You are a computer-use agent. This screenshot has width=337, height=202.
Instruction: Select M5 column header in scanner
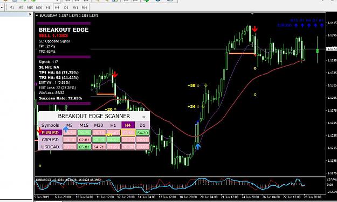(70, 125)
